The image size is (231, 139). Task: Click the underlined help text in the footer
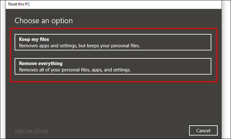tap(31, 131)
